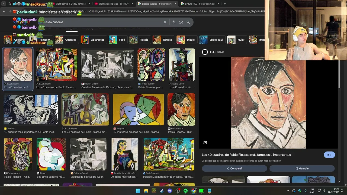The height and width of the screenshot is (195, 347).
Task: Filter images by Facil chip
Action: pyautogui.click(x=117, y=40)
